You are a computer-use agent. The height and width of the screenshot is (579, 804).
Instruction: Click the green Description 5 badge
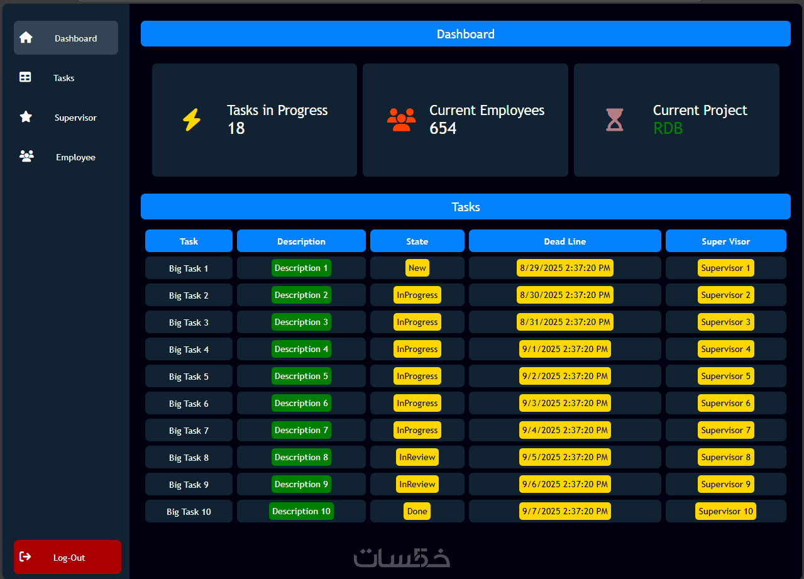[x=301, y=376]
